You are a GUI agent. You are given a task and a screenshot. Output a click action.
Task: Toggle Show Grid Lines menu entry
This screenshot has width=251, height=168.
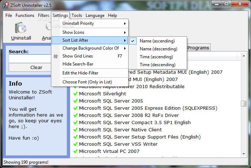pos(90,56)
